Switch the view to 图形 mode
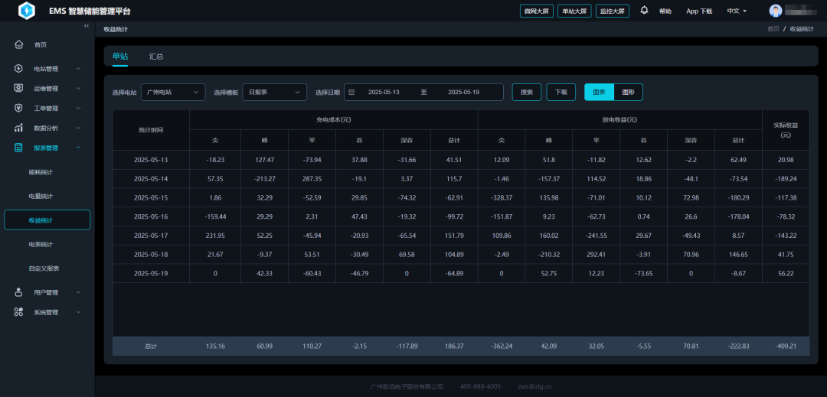The width and height of the screenshot is (827, 397). [628, 92]
